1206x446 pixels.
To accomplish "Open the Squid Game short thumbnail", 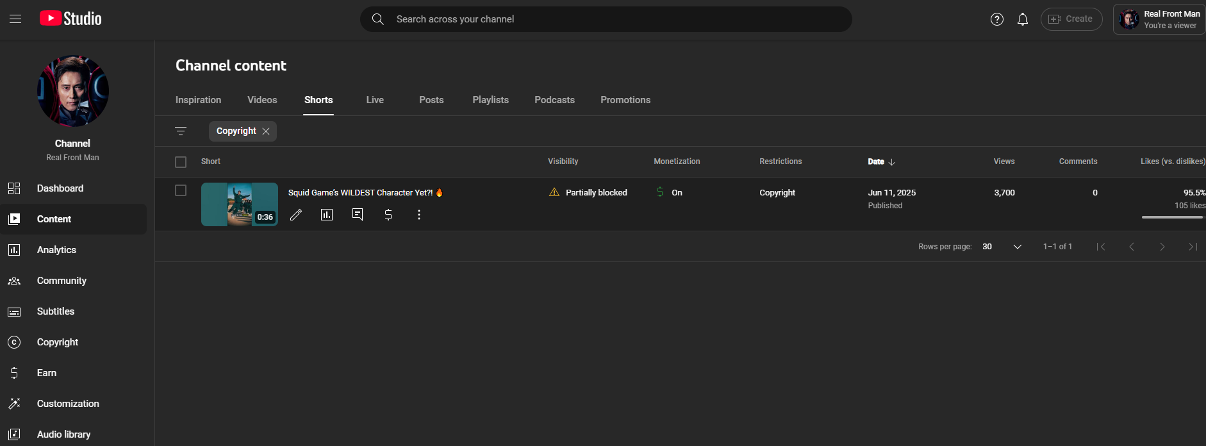I will [x=240, y=204].
